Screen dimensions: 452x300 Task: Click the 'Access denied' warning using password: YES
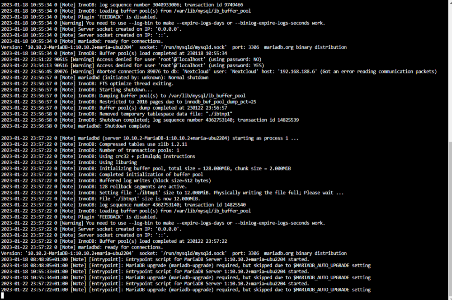[x=132, y=65]
